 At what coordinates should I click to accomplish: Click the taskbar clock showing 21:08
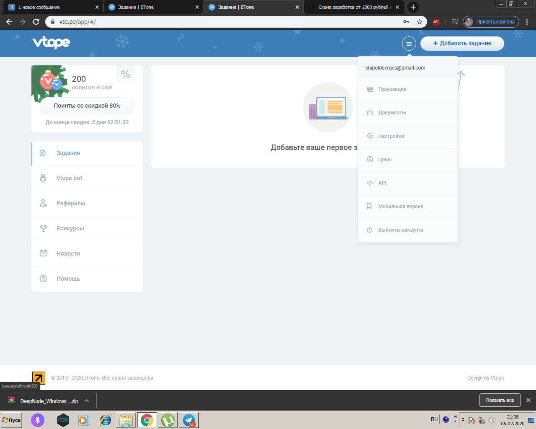pyautogui.click(x=513, y=420)
